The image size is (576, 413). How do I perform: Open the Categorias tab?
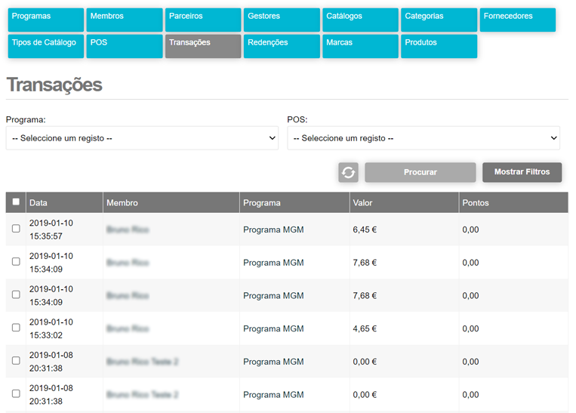click(x=439, y=20)
